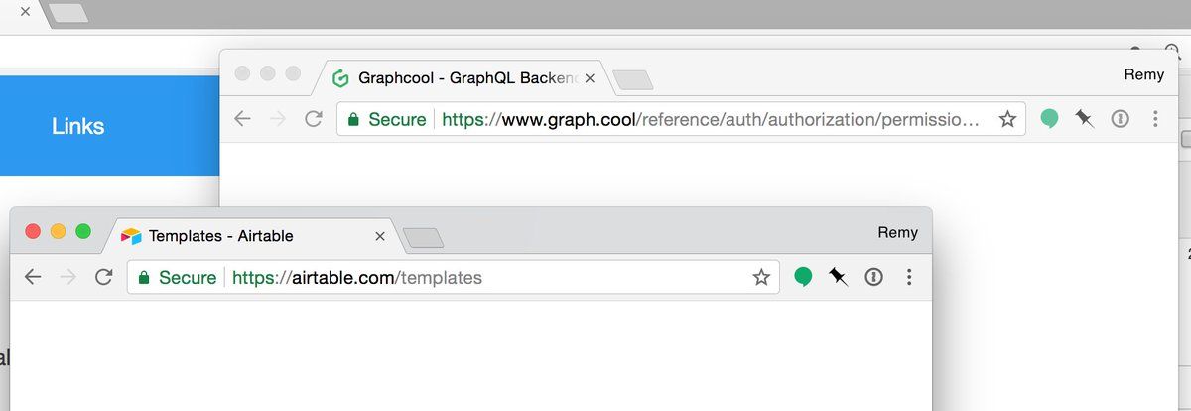This screenshot has width=1191, height=411.
Task: Open 1Password extension in Airtable window
Action: click(873, 277)
